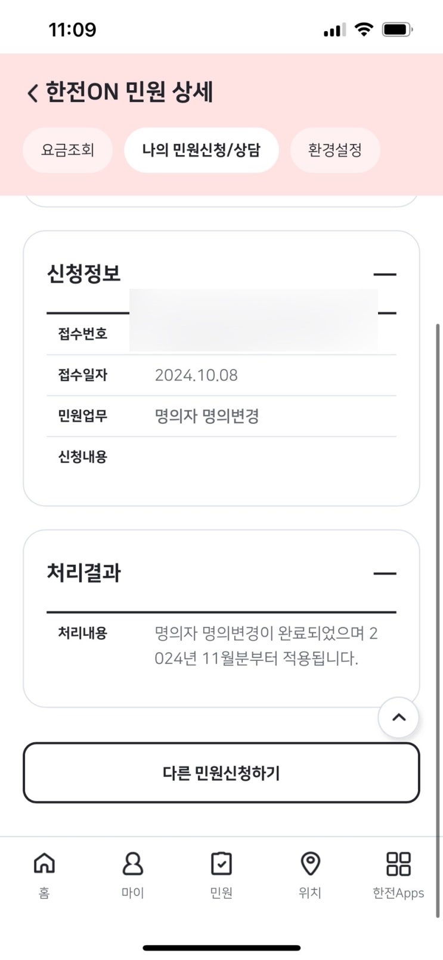The image size is (443, 960).
Task: Click the vertical scrollbar on the right
Action: [438, 621]
